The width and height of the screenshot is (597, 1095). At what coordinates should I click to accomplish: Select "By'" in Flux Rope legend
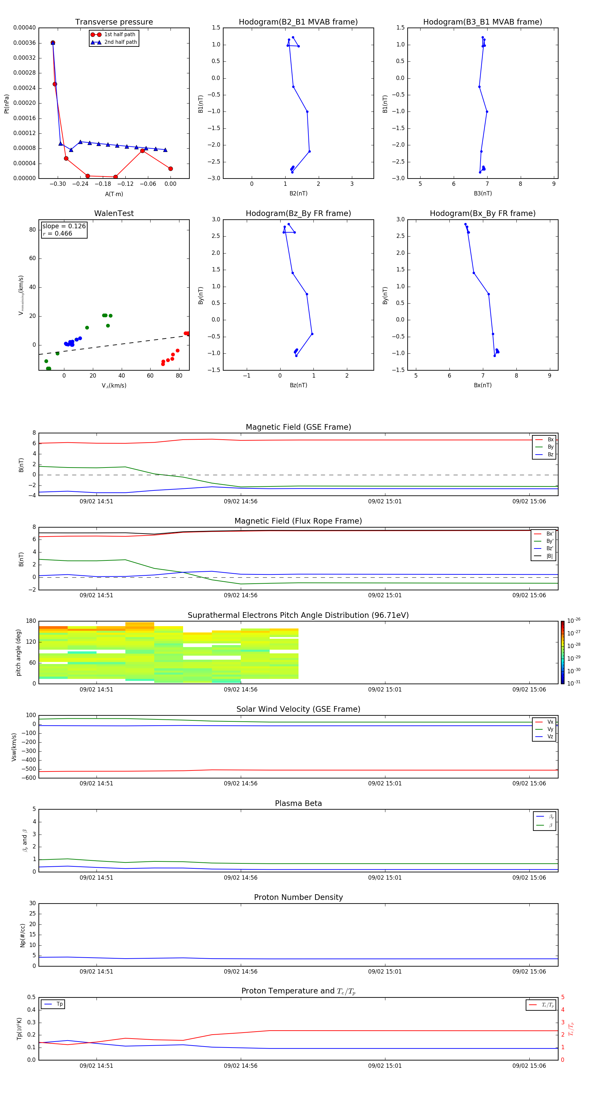click(544, 541)
